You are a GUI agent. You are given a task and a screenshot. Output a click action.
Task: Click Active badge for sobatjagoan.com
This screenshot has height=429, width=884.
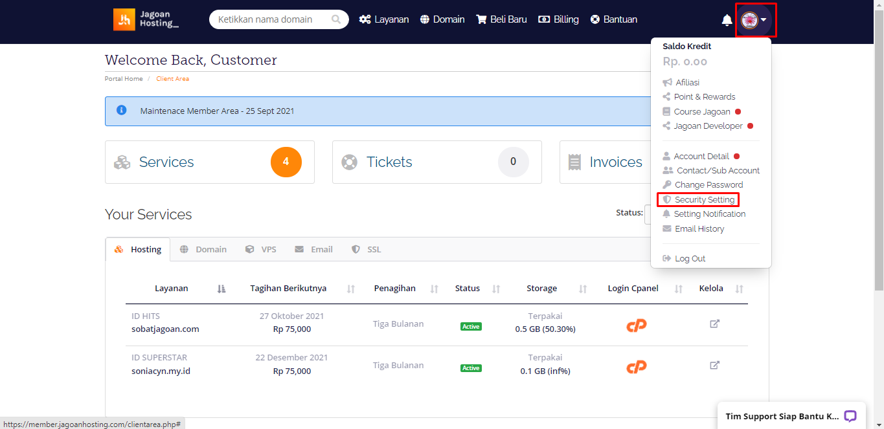click(471, 326)
